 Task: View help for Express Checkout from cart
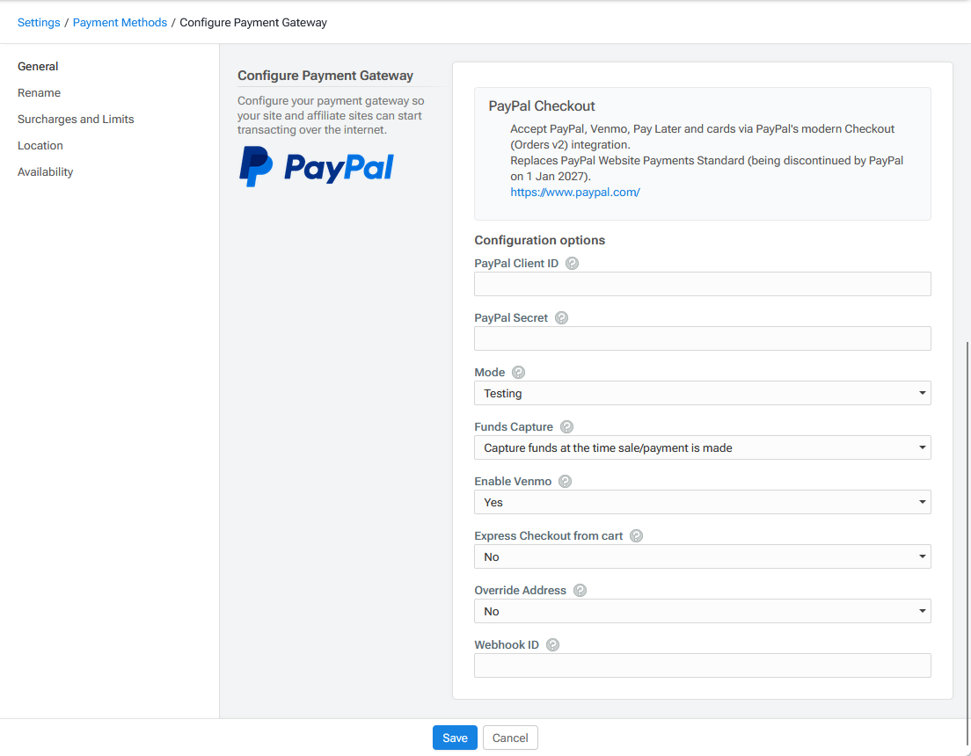636,535
